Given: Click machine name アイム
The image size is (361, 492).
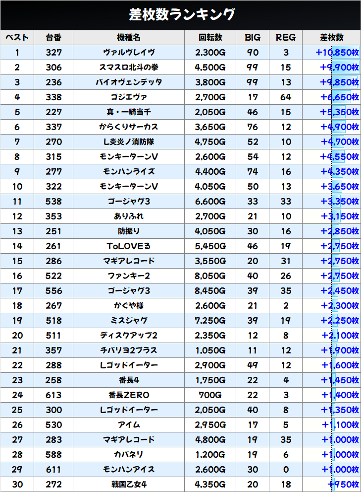Looking at the screenshot, I should click(x=129, y=425).
